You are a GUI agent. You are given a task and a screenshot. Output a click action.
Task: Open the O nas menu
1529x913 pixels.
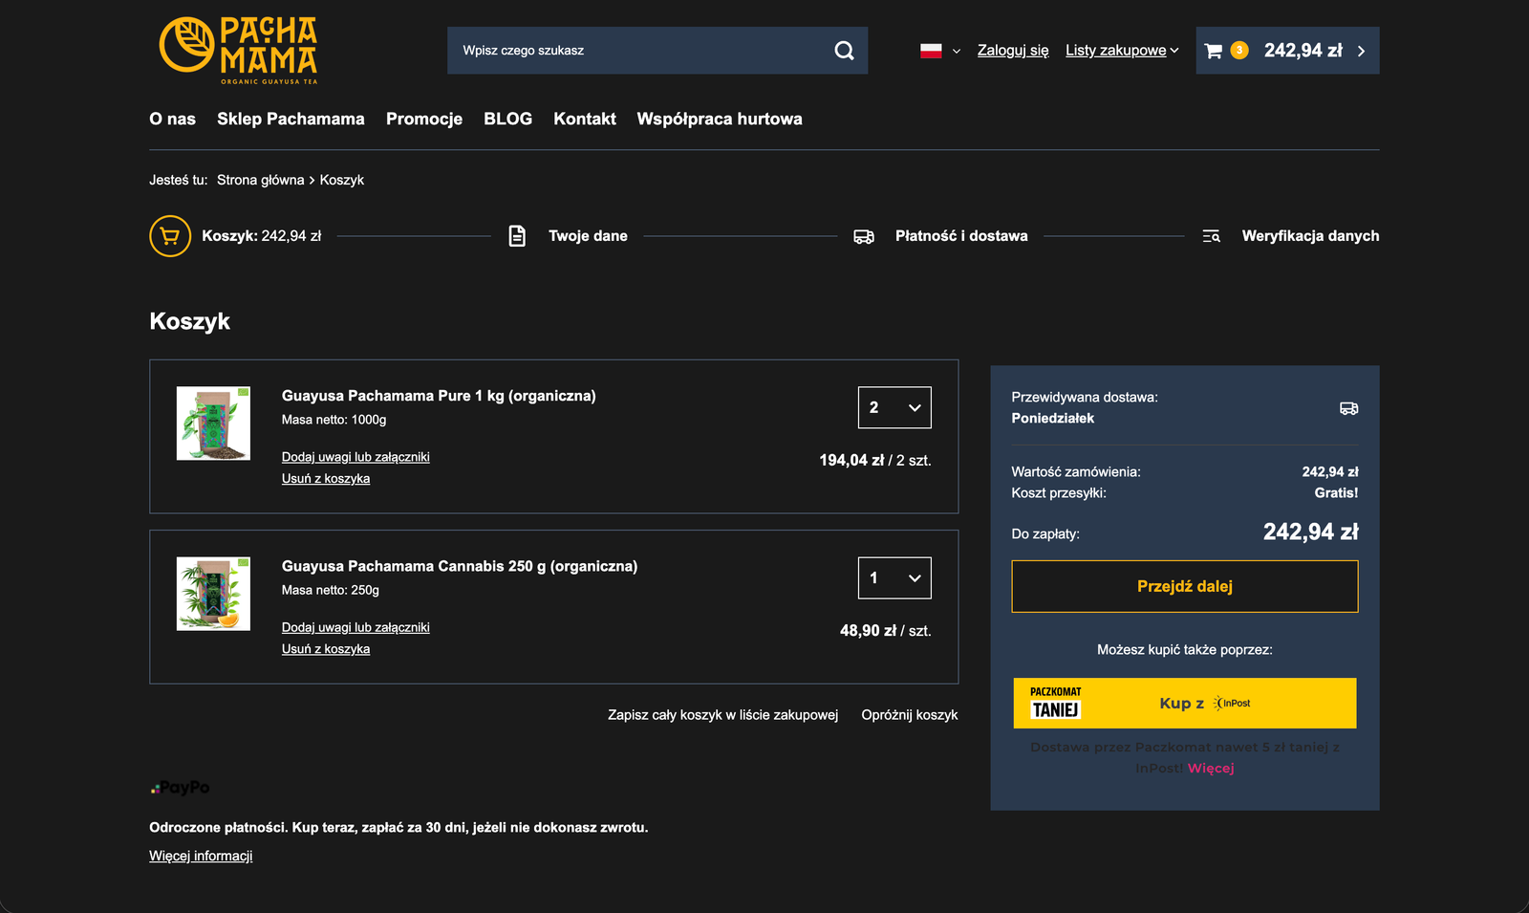coord(172,119)
